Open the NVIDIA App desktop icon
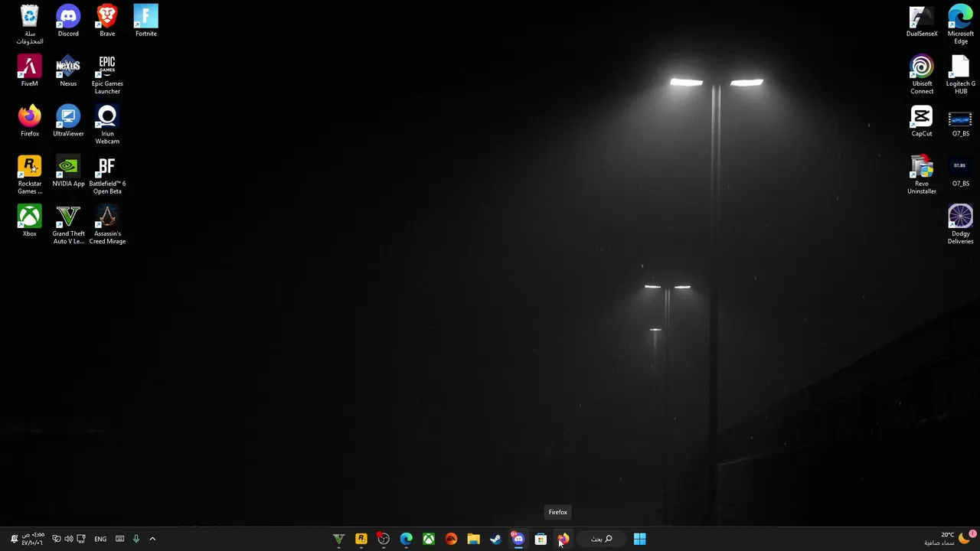The image size is (980, 551). coord(68,171)
